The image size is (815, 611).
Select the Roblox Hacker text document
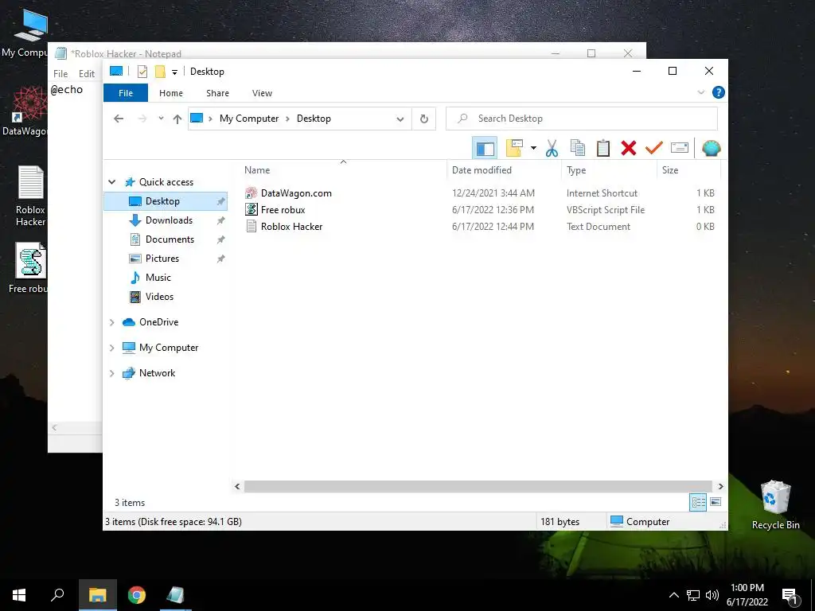point(291,227)
